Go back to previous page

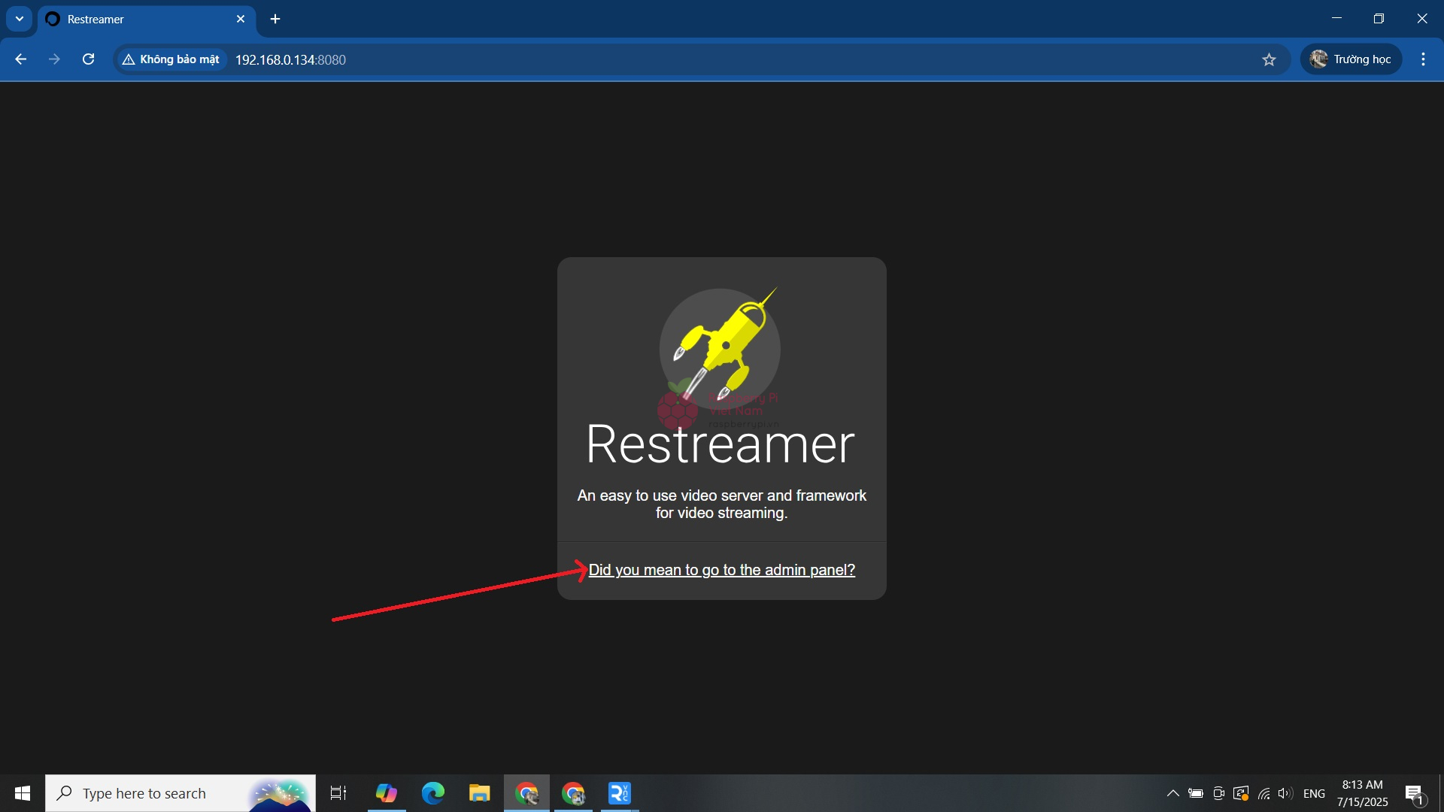(21, 59)
